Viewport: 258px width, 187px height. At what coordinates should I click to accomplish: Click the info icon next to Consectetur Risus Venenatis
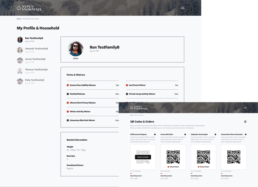pyautogui.click(x=245, y=134)
